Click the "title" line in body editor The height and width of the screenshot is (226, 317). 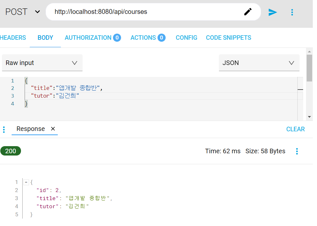coord(67,88)
